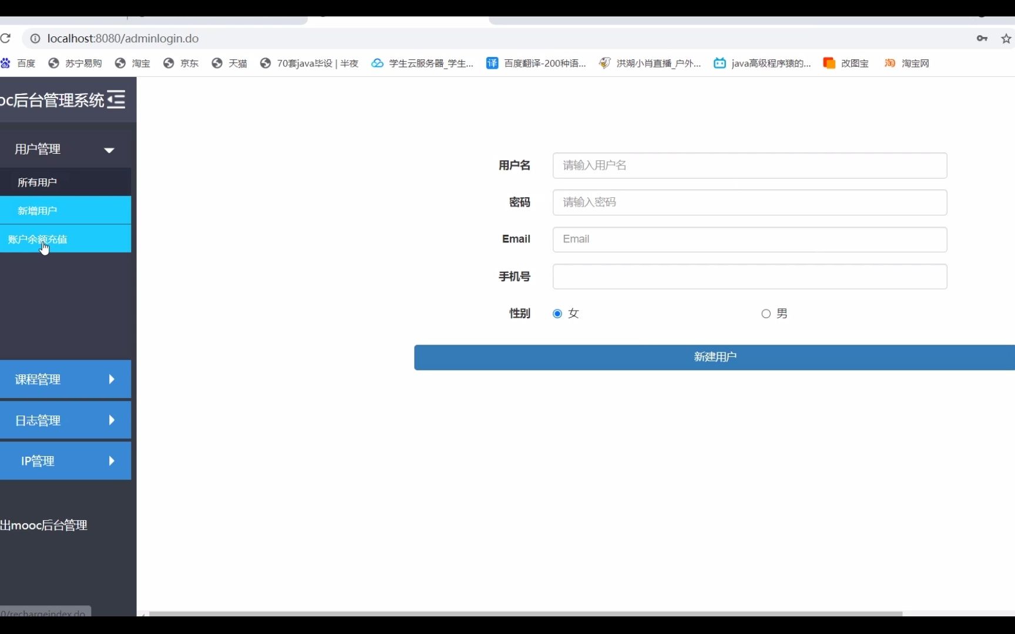Click the 退出mooc后台管理 logout link

coord(44,525)
